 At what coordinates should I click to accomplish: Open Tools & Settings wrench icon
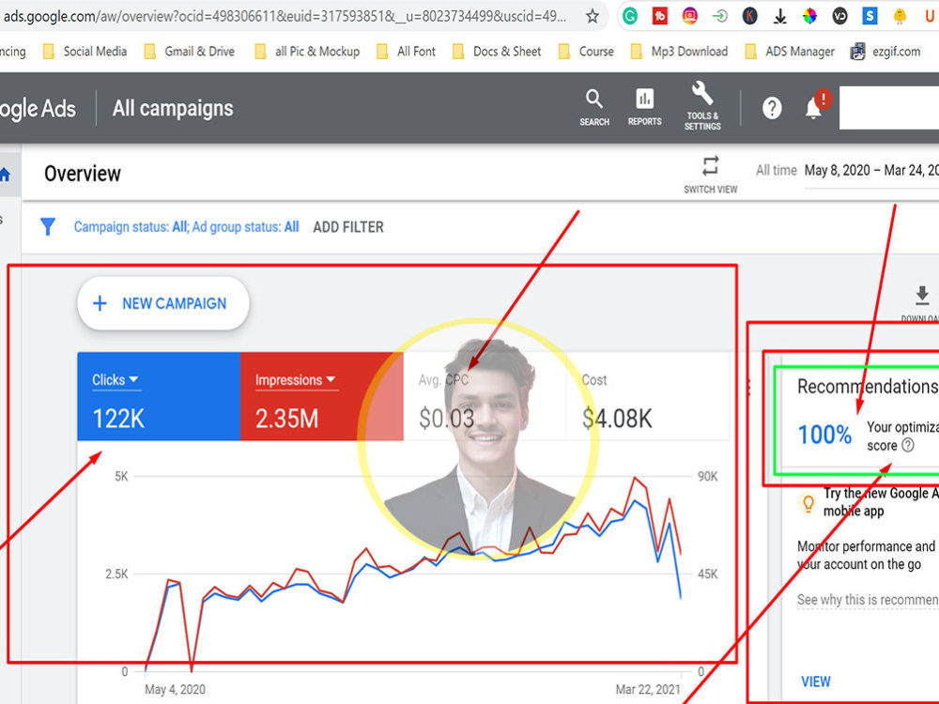tap(702, 107)
